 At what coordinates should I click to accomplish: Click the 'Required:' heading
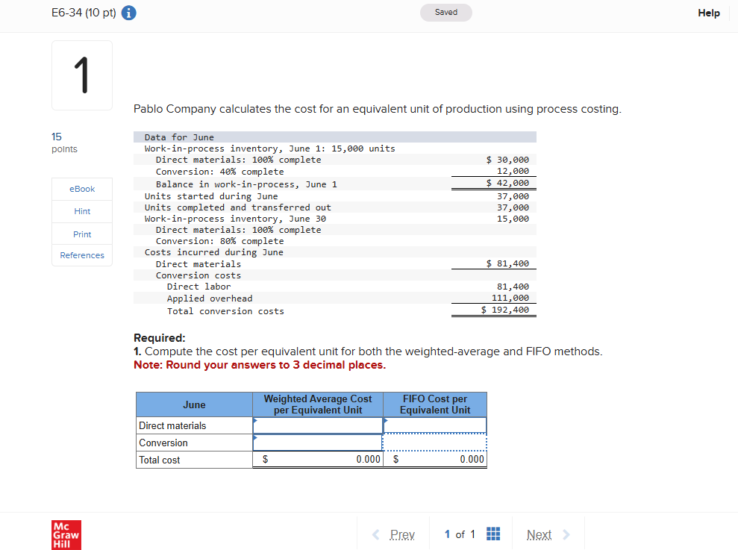[x=160, y=337]
